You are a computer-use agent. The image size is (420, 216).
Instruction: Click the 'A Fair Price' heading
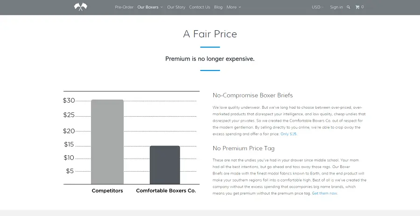click(x=210, y=34)
